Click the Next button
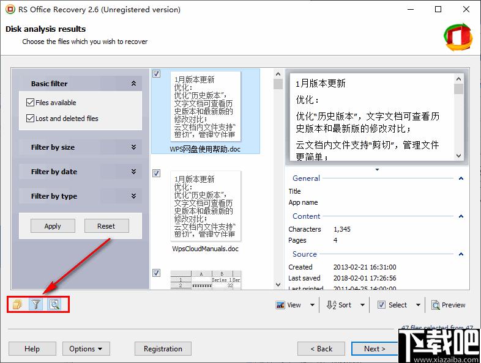The width and height of the screenshot is (481, 363). tap(375, 349)
